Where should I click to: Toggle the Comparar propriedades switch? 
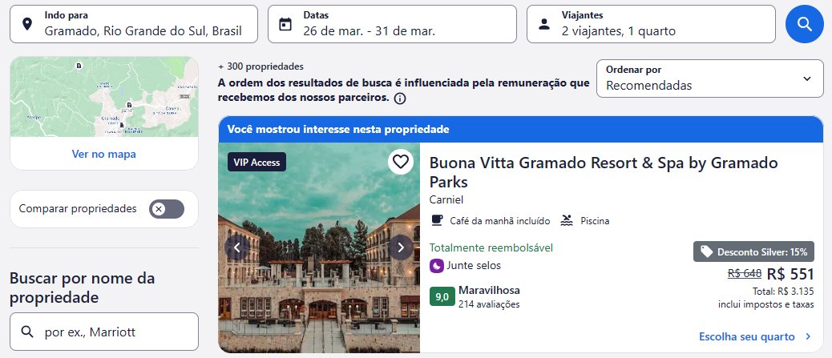[x=167, y=209]
